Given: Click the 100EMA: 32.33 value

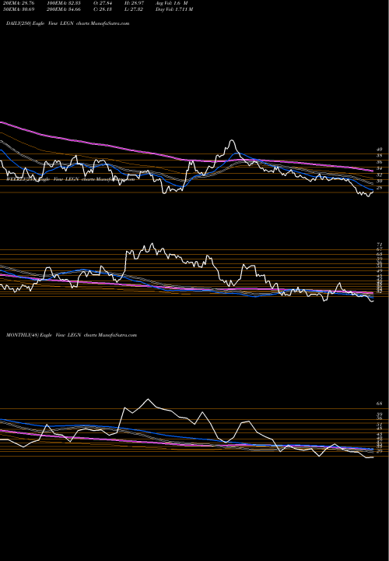Looking at the screenshot, I should pos(65,3).
